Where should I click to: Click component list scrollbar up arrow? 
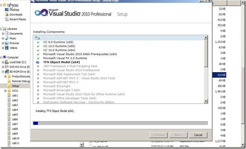pos(206,37)
